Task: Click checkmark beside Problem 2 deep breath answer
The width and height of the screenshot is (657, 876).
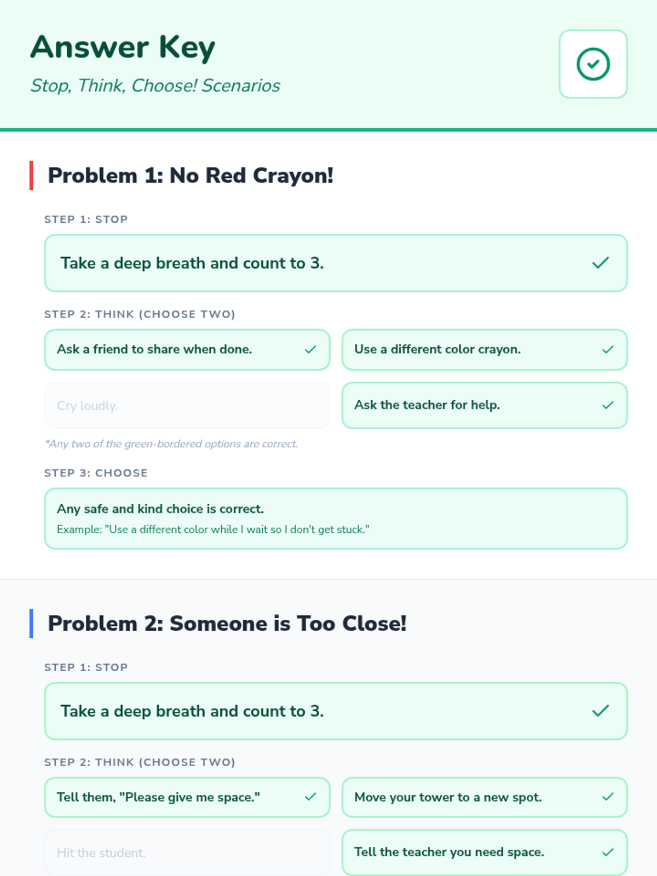Action: click(x=601, y=711)
